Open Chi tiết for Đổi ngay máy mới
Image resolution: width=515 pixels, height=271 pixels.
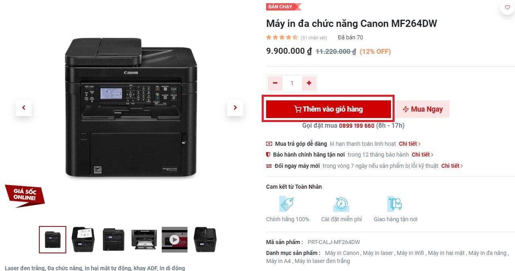point(452,166)
